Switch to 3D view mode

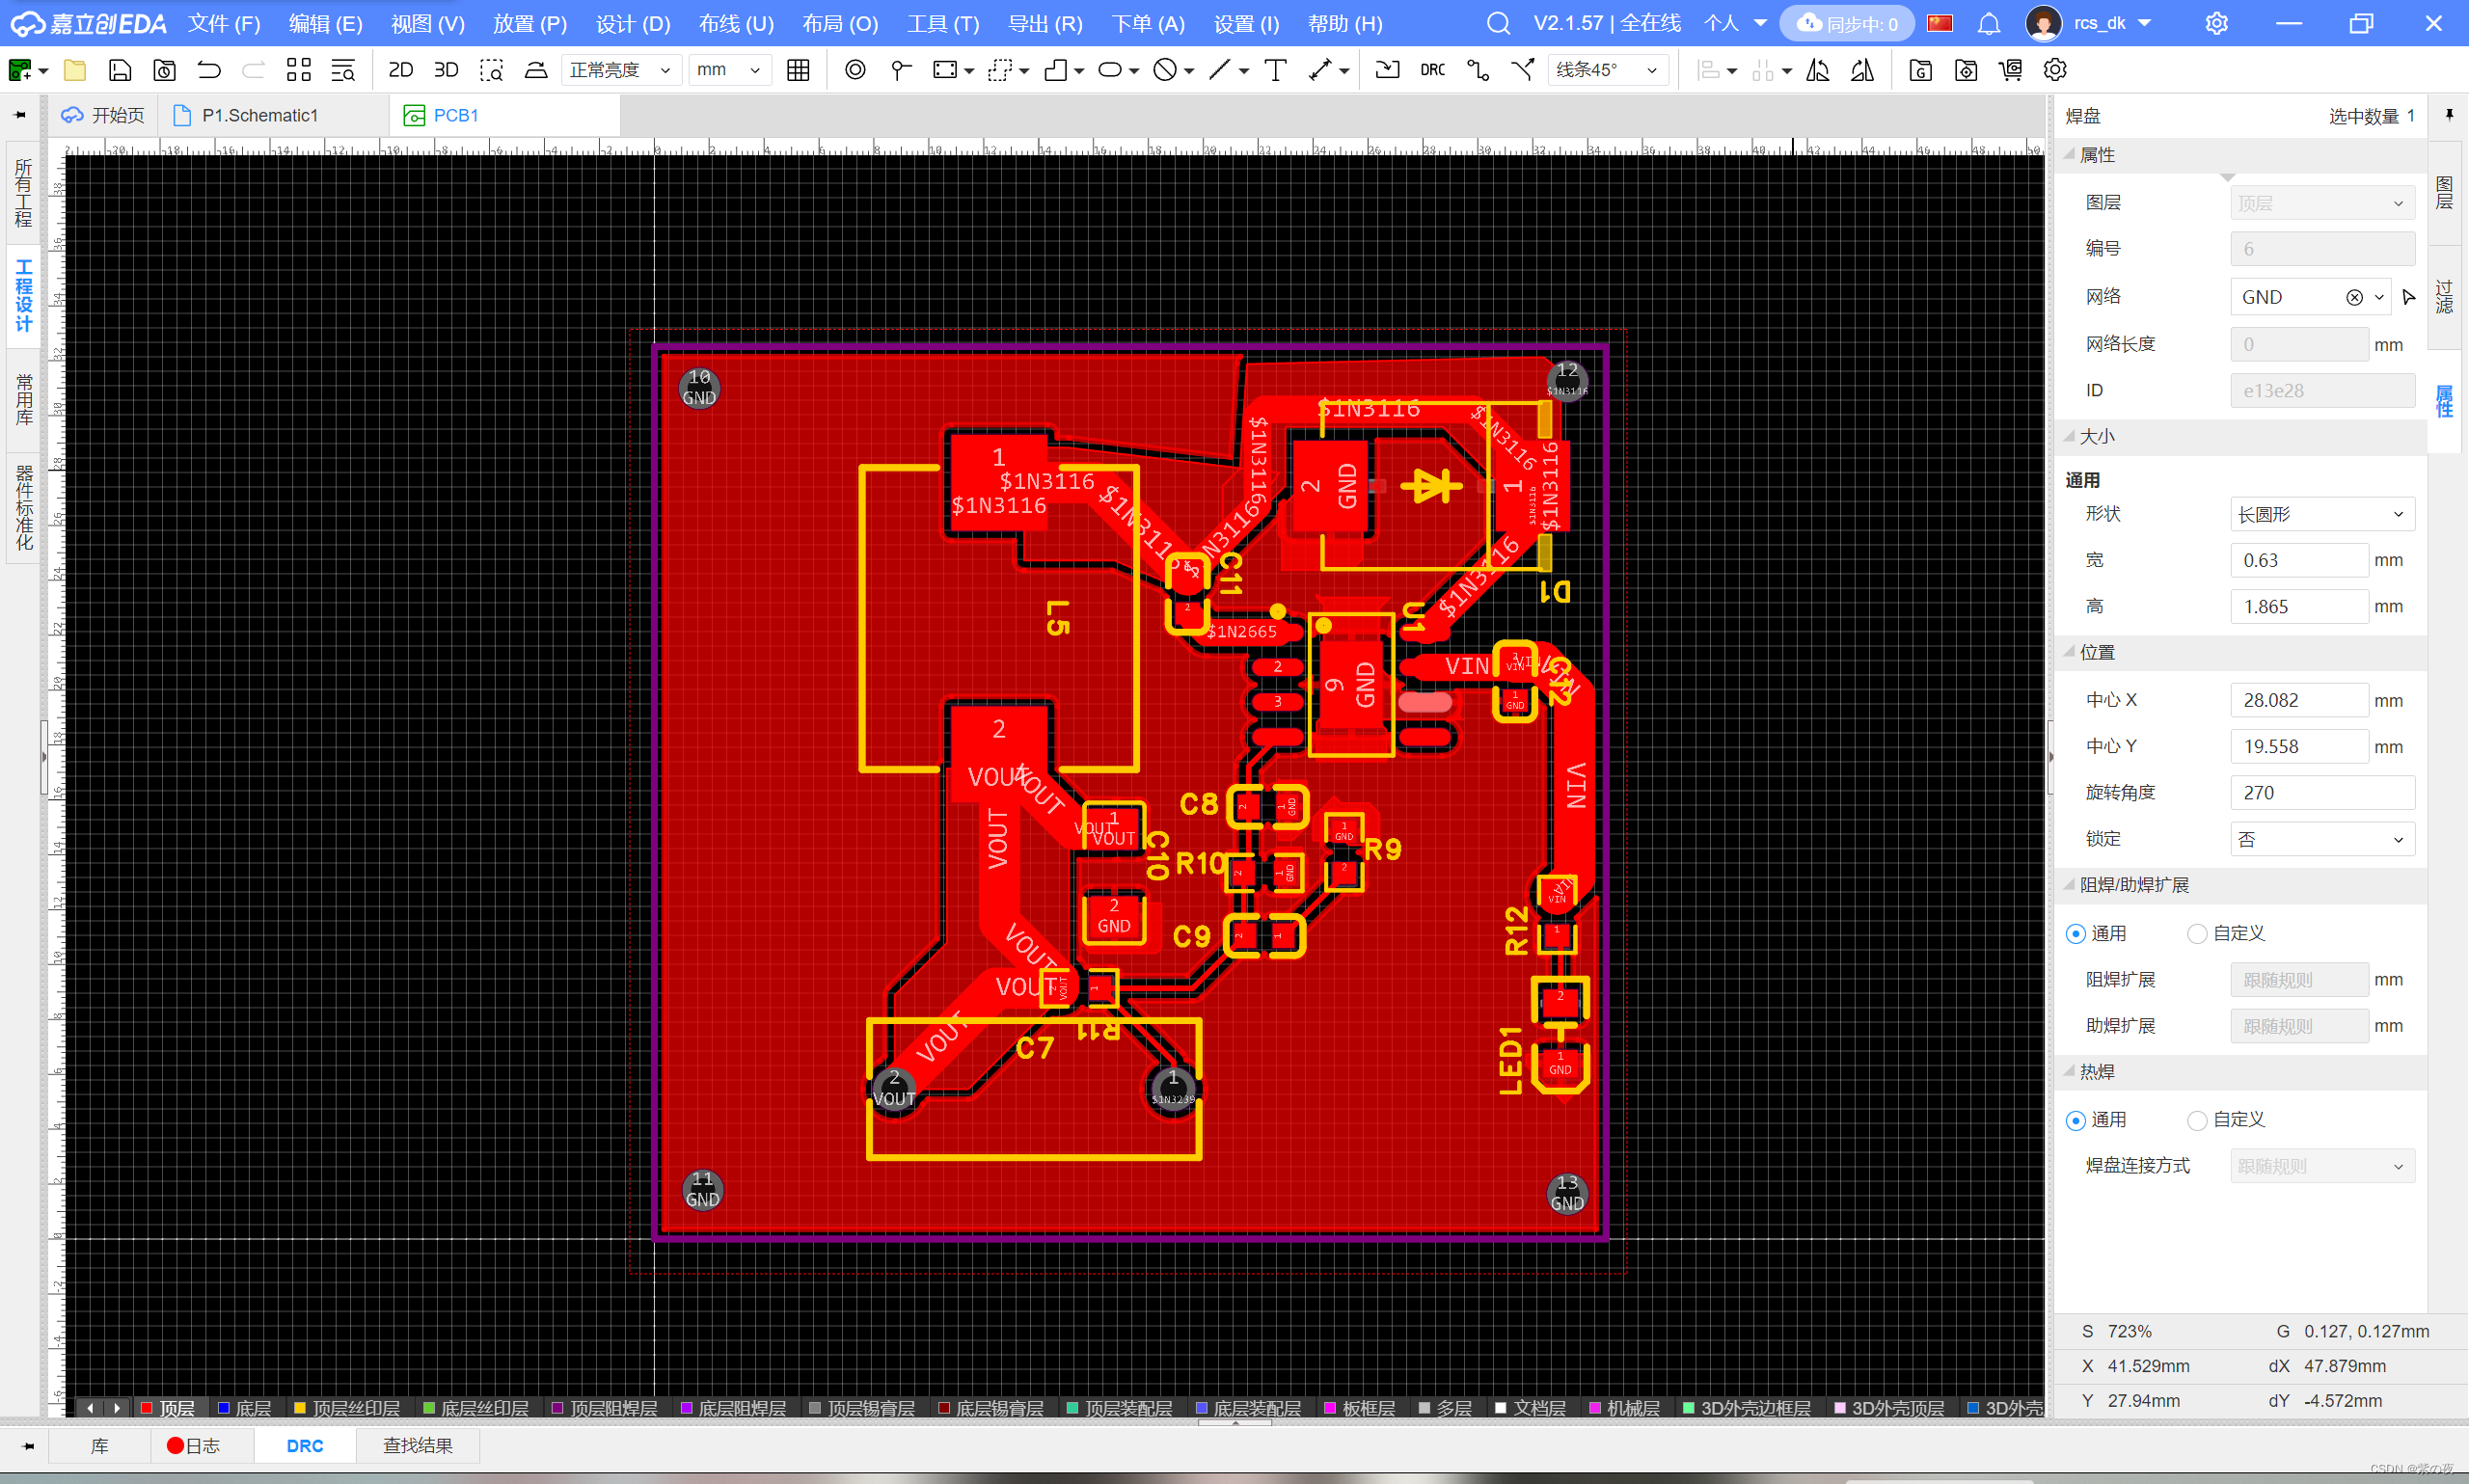(x=445, y=70)
